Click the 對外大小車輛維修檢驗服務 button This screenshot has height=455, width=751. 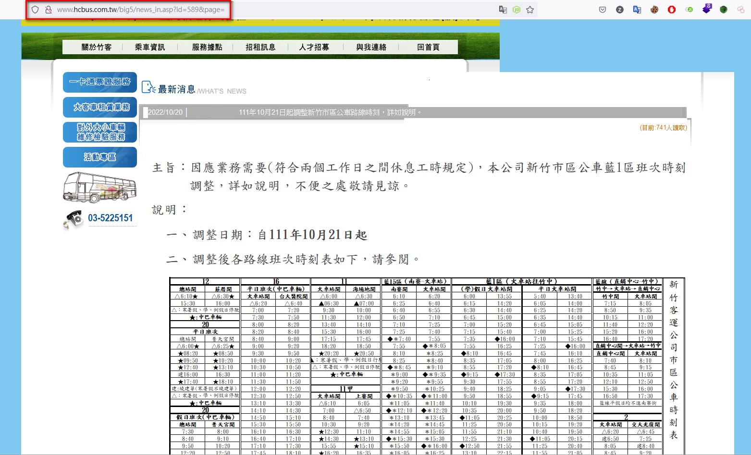[x=100, y=132]
